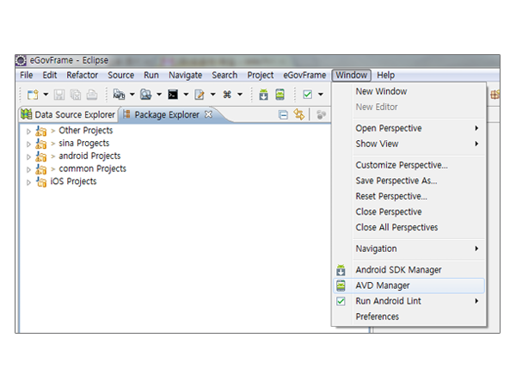Click the command symbol toolbar icon
Screen dimensions: 516x387
coord(227,95)
